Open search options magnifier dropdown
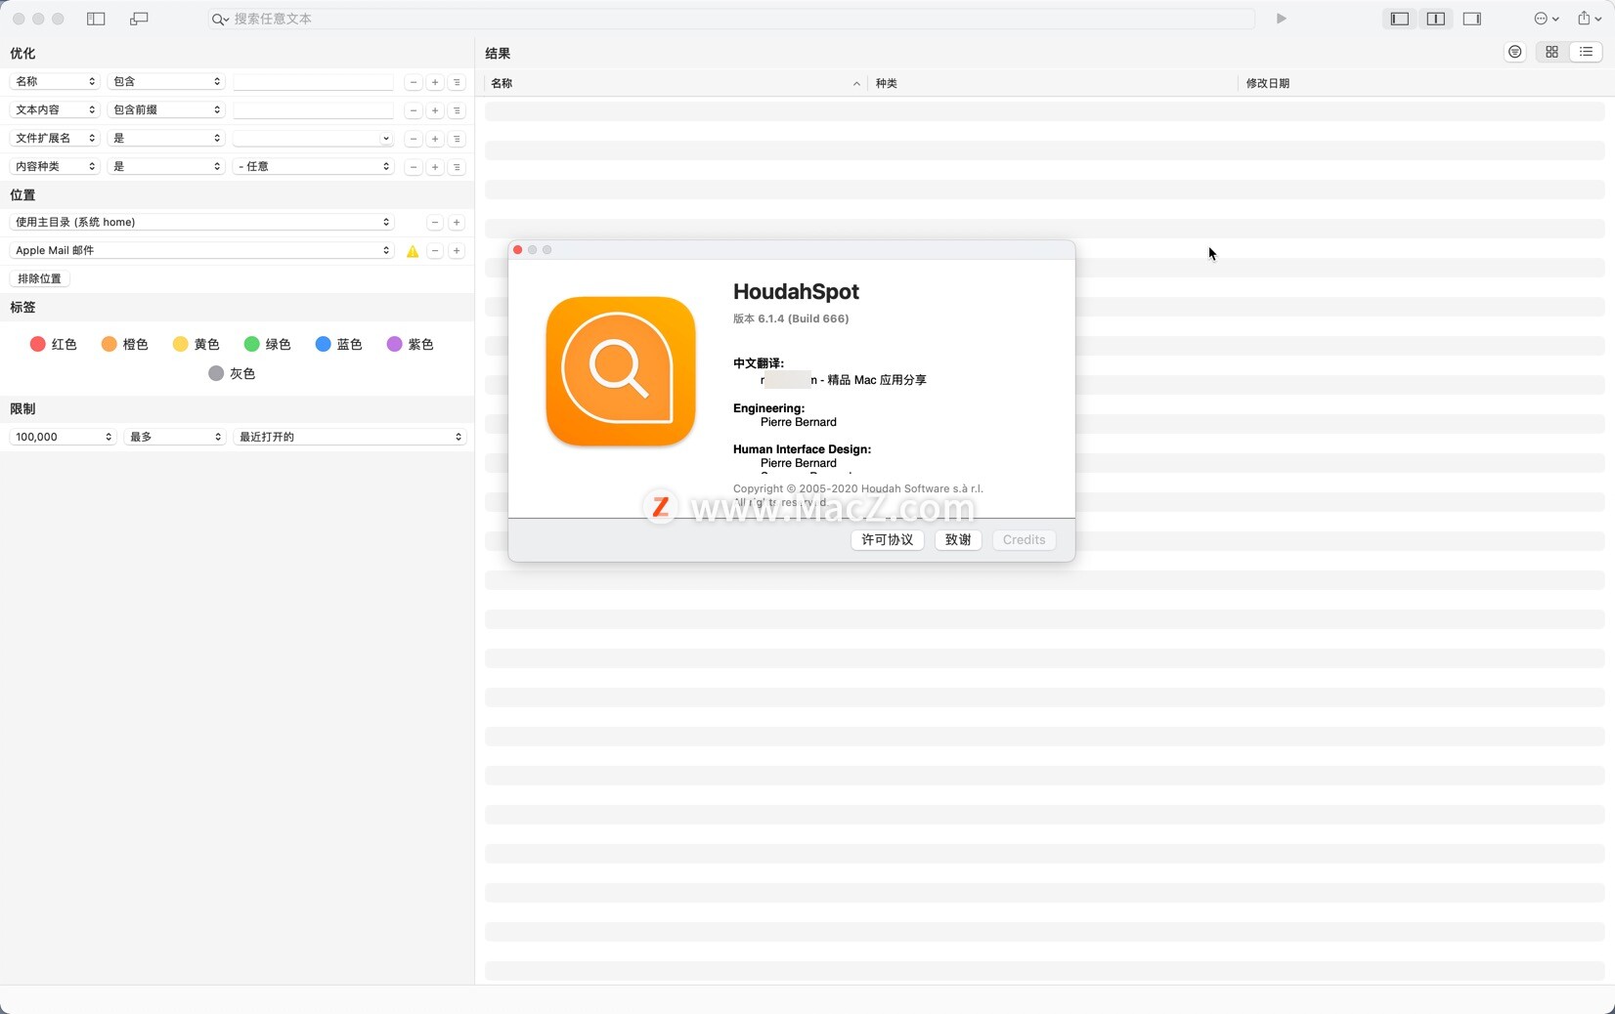The height and width of the screenshot is (1014, 1615). (220, 19)
